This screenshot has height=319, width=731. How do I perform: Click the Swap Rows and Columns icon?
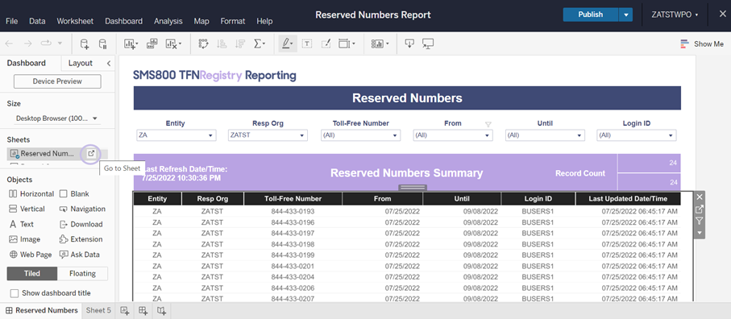click(203, 43)
